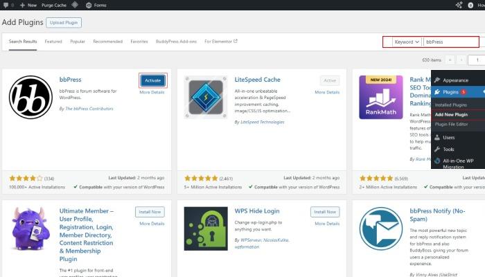The height and width of the screenshot is (277, 485).
Task: Open the bbPress Notify (No-Spam) title link
Action: pos(437,215)
